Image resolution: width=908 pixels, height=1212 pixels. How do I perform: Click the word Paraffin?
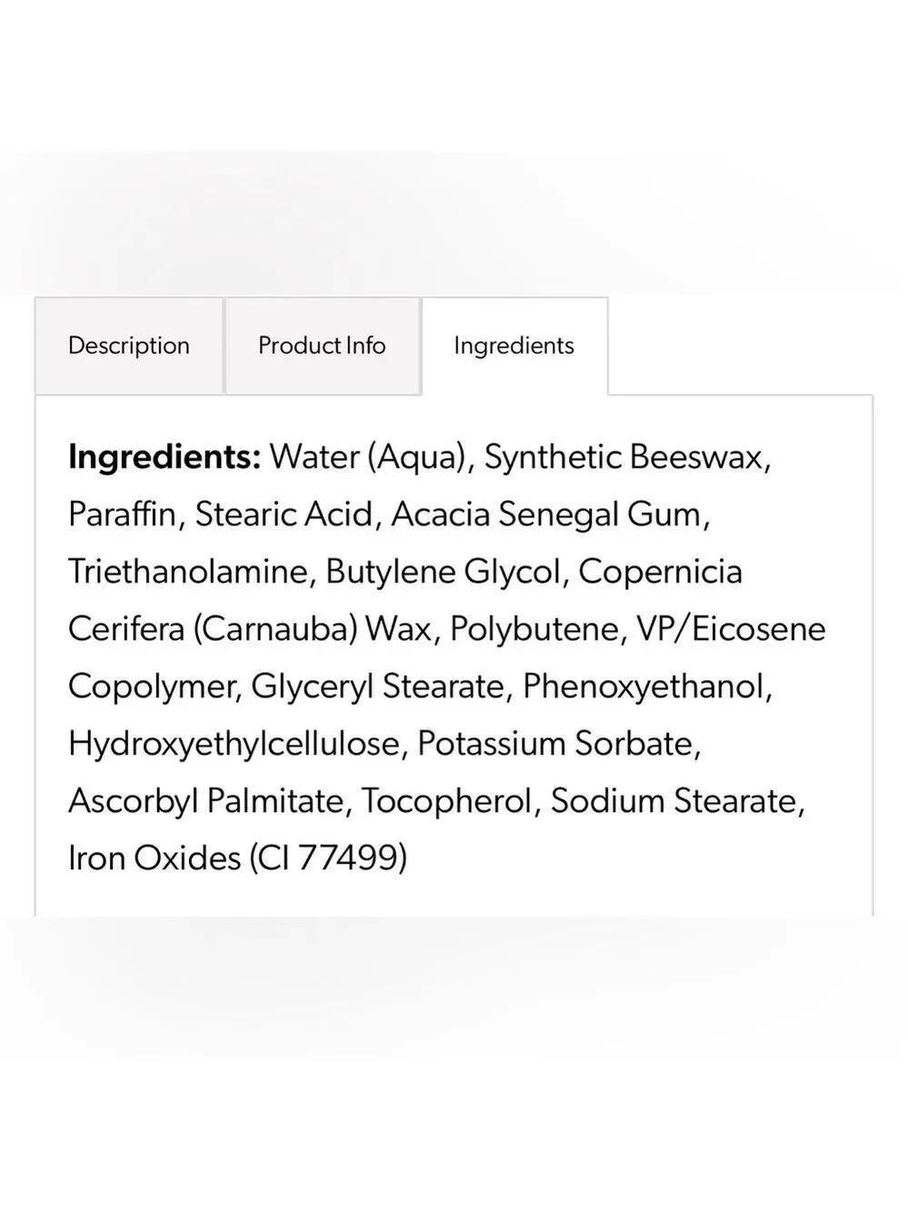122,515
